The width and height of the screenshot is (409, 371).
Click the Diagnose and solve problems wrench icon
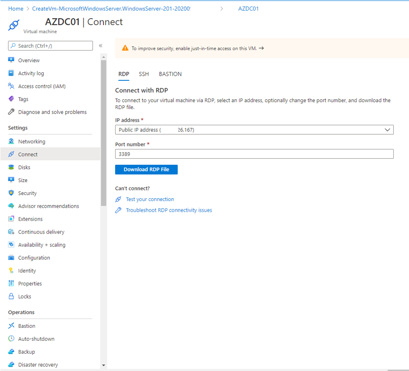point(11,111)
